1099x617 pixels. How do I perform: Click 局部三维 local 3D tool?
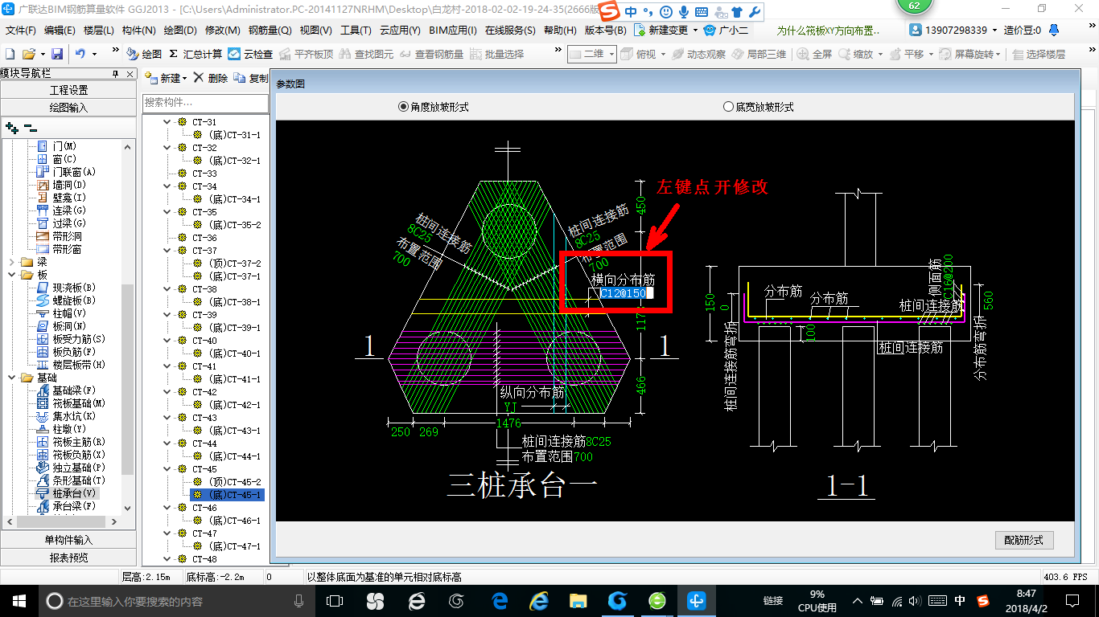(759, 55)
